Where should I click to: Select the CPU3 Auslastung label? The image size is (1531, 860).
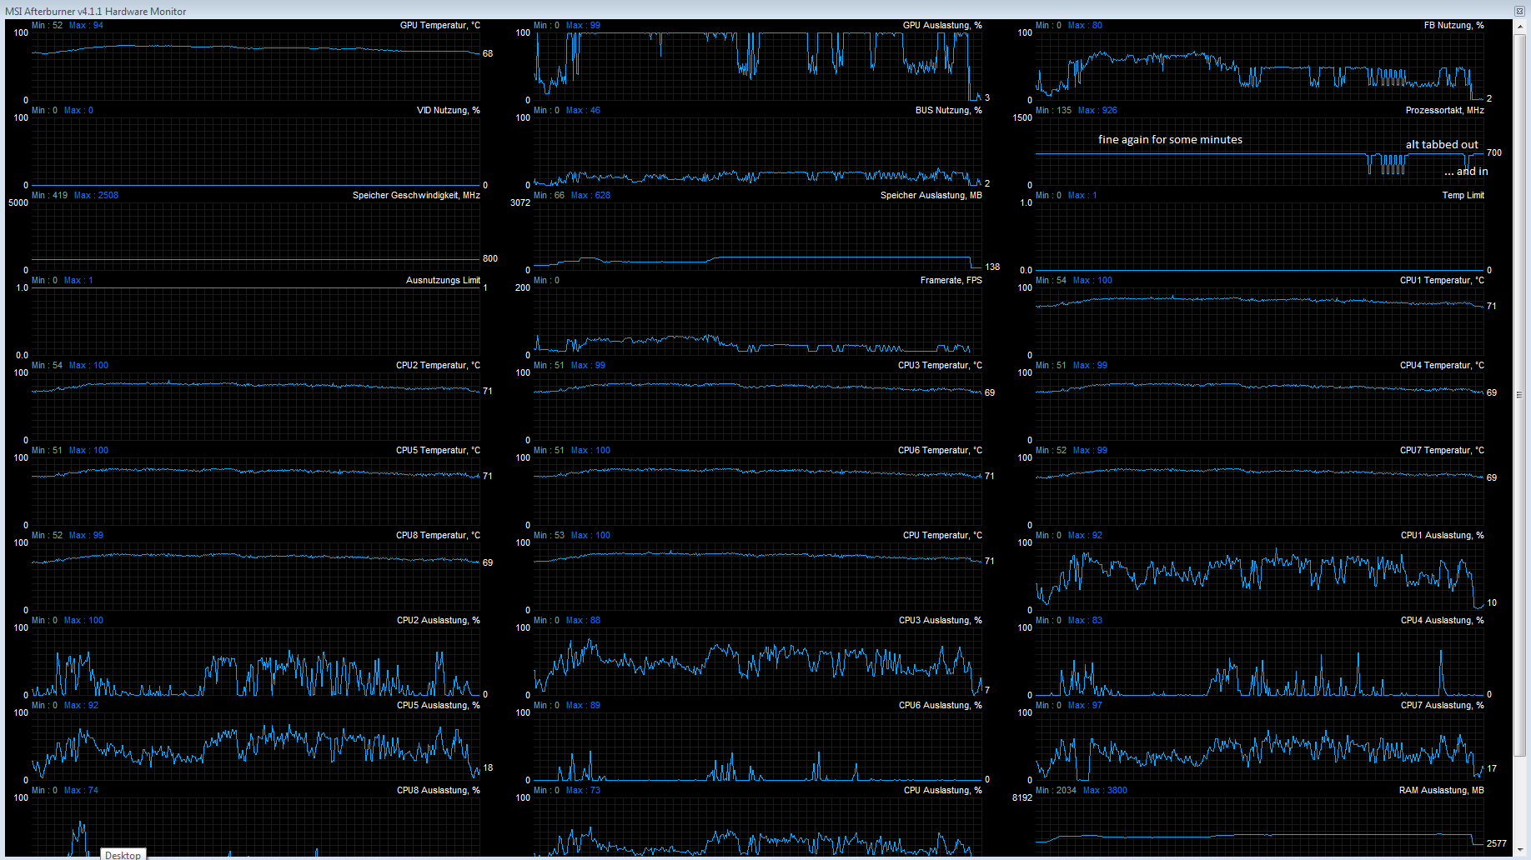click(x=940, y=621)
